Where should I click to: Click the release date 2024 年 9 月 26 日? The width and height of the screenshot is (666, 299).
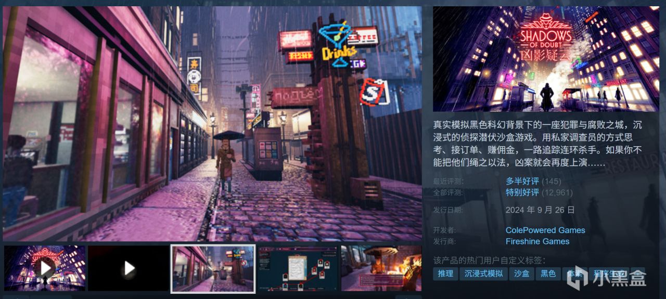tap(540, 210)
